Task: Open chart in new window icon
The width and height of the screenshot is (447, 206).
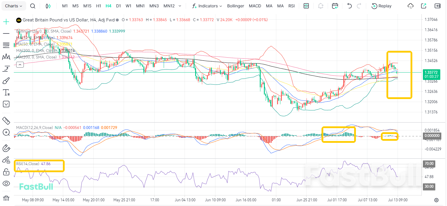Action: pyautogui.click(x=423, y=6)
